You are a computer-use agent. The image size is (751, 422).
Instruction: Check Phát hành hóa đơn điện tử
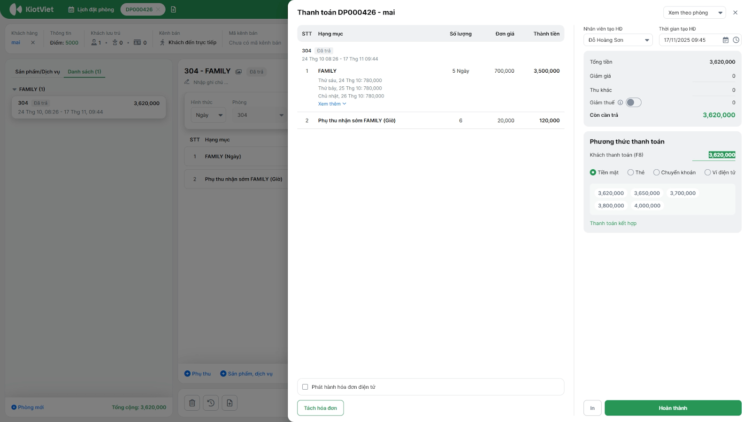305,387
